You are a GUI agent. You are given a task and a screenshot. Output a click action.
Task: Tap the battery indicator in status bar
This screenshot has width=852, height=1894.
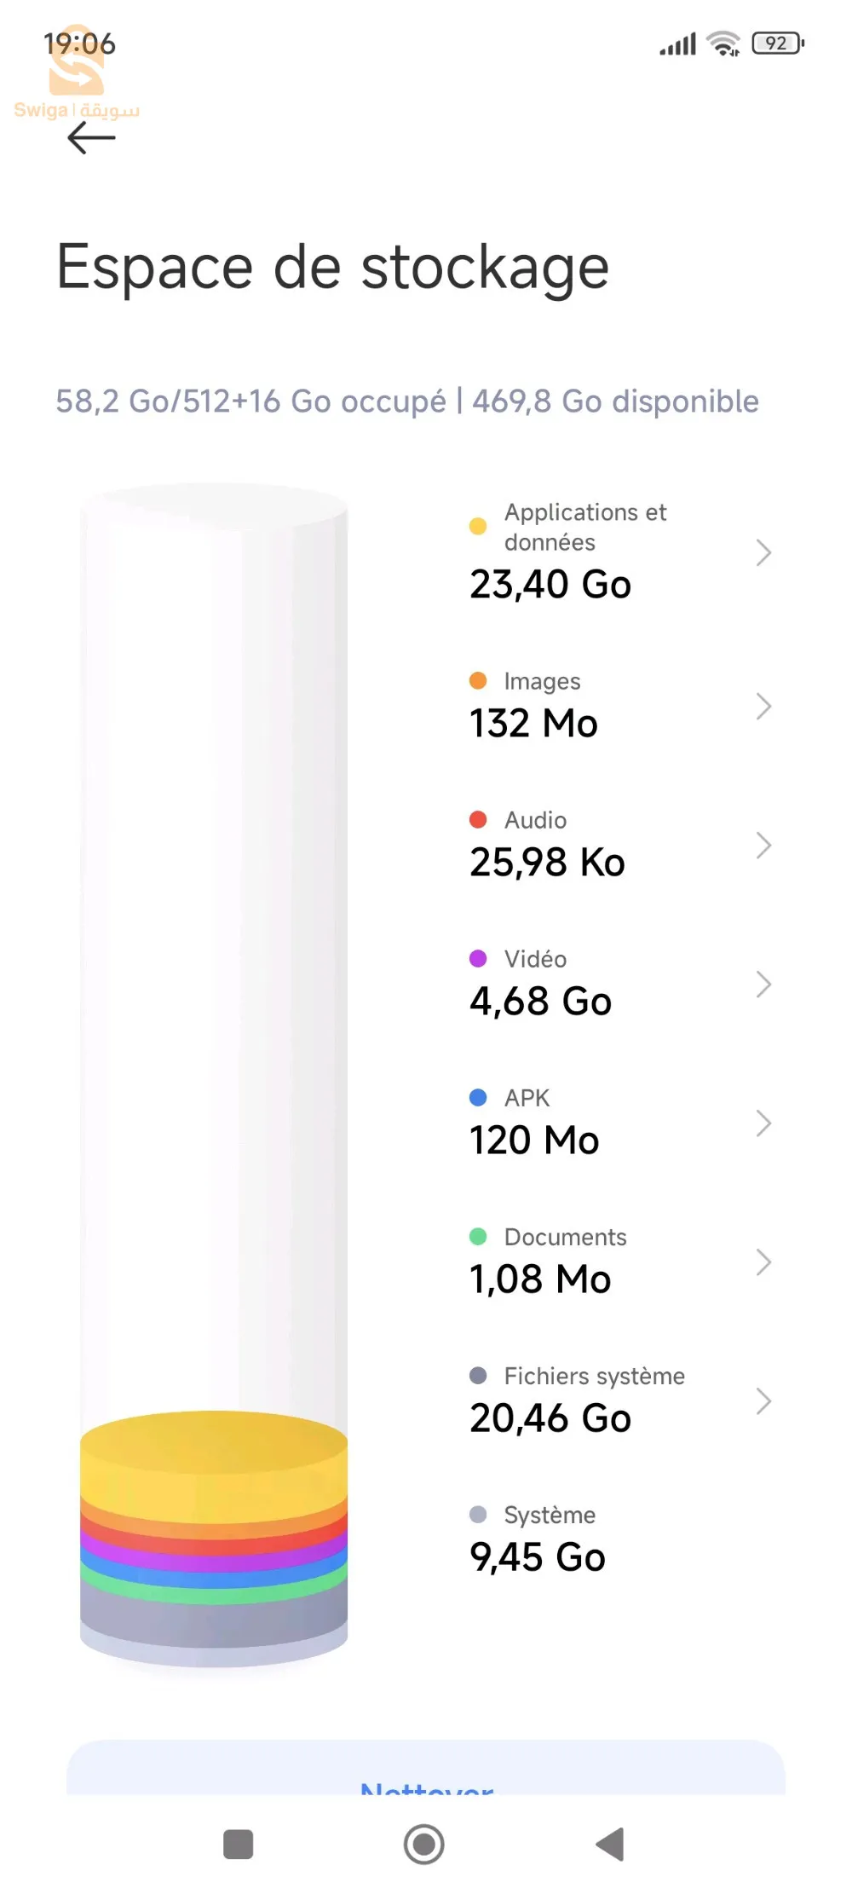(x=778, y=43)
